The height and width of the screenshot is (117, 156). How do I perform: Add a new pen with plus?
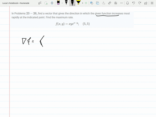pos(86,3)
